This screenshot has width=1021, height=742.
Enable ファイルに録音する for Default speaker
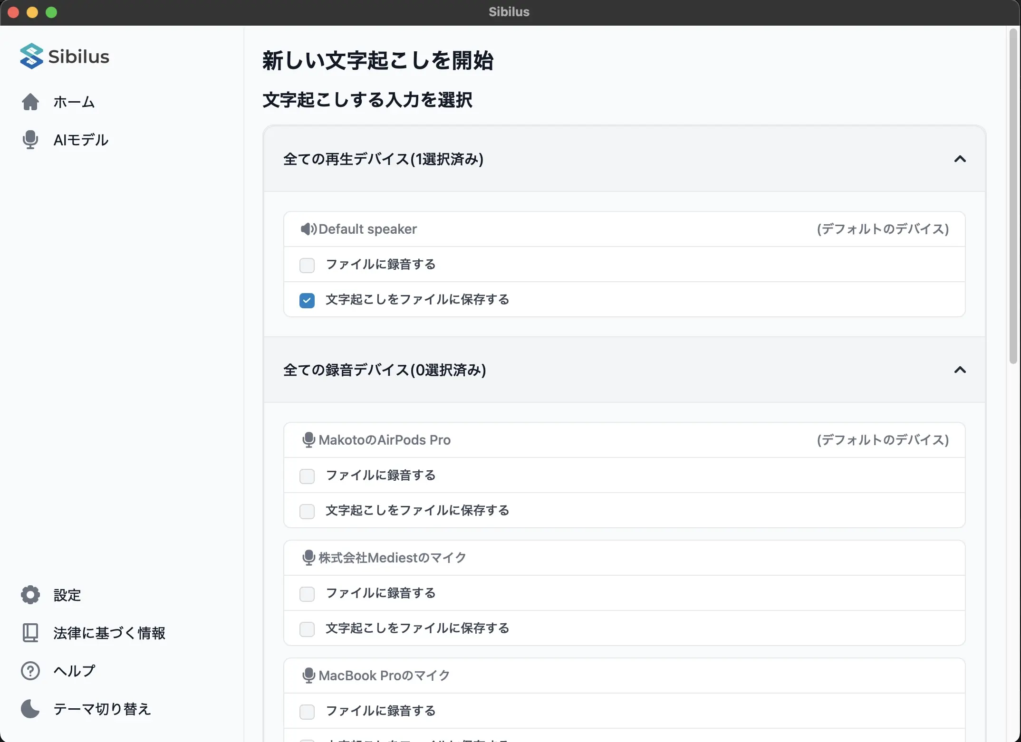(x=307, y=265)
